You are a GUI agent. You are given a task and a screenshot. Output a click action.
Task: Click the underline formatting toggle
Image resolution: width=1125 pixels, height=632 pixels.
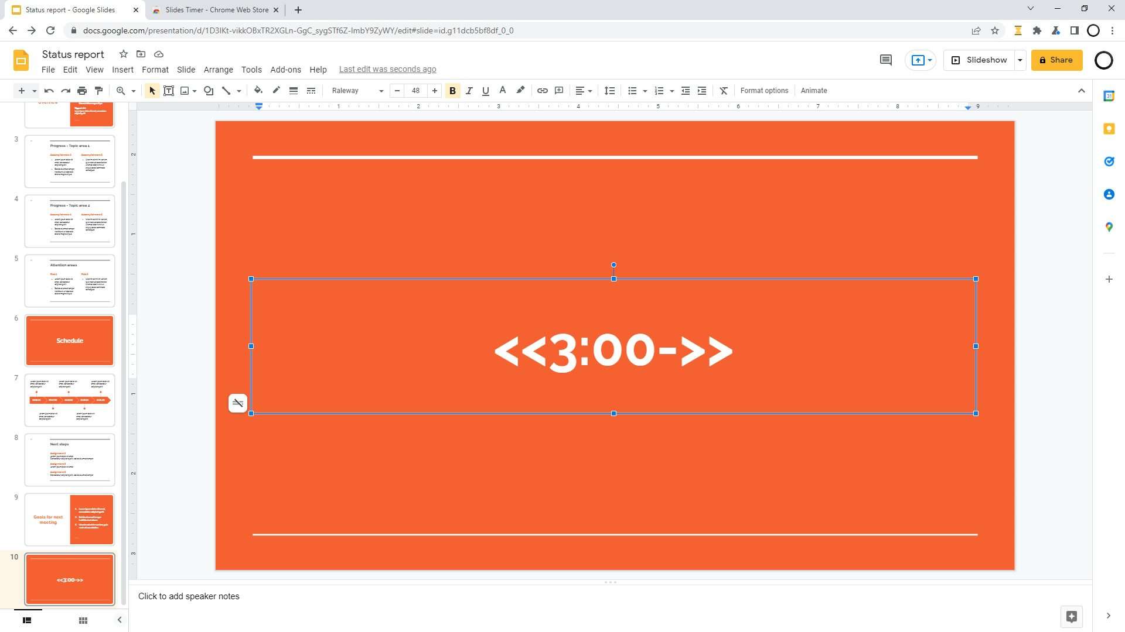485,90
